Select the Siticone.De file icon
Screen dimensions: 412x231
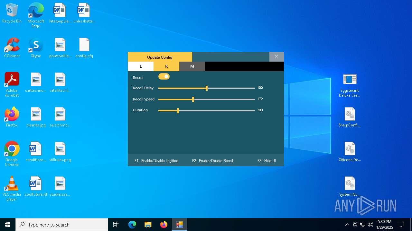click(x=350, y=152)
